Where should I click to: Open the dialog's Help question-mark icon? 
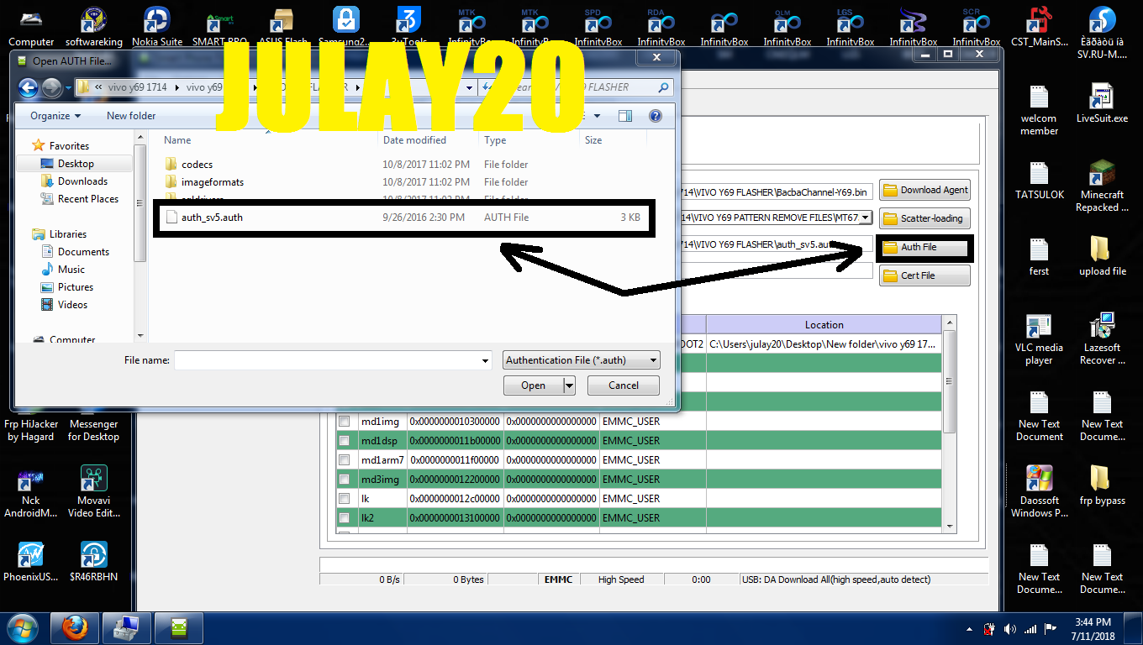tap(656, 116)
